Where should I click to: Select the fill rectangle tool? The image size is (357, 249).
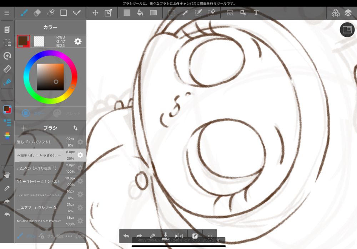click(127, 13)
